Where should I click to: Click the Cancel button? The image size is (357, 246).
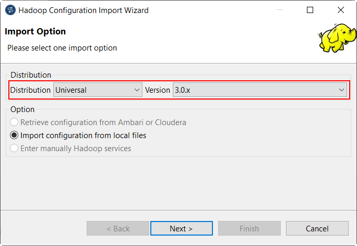click(317, 228)
